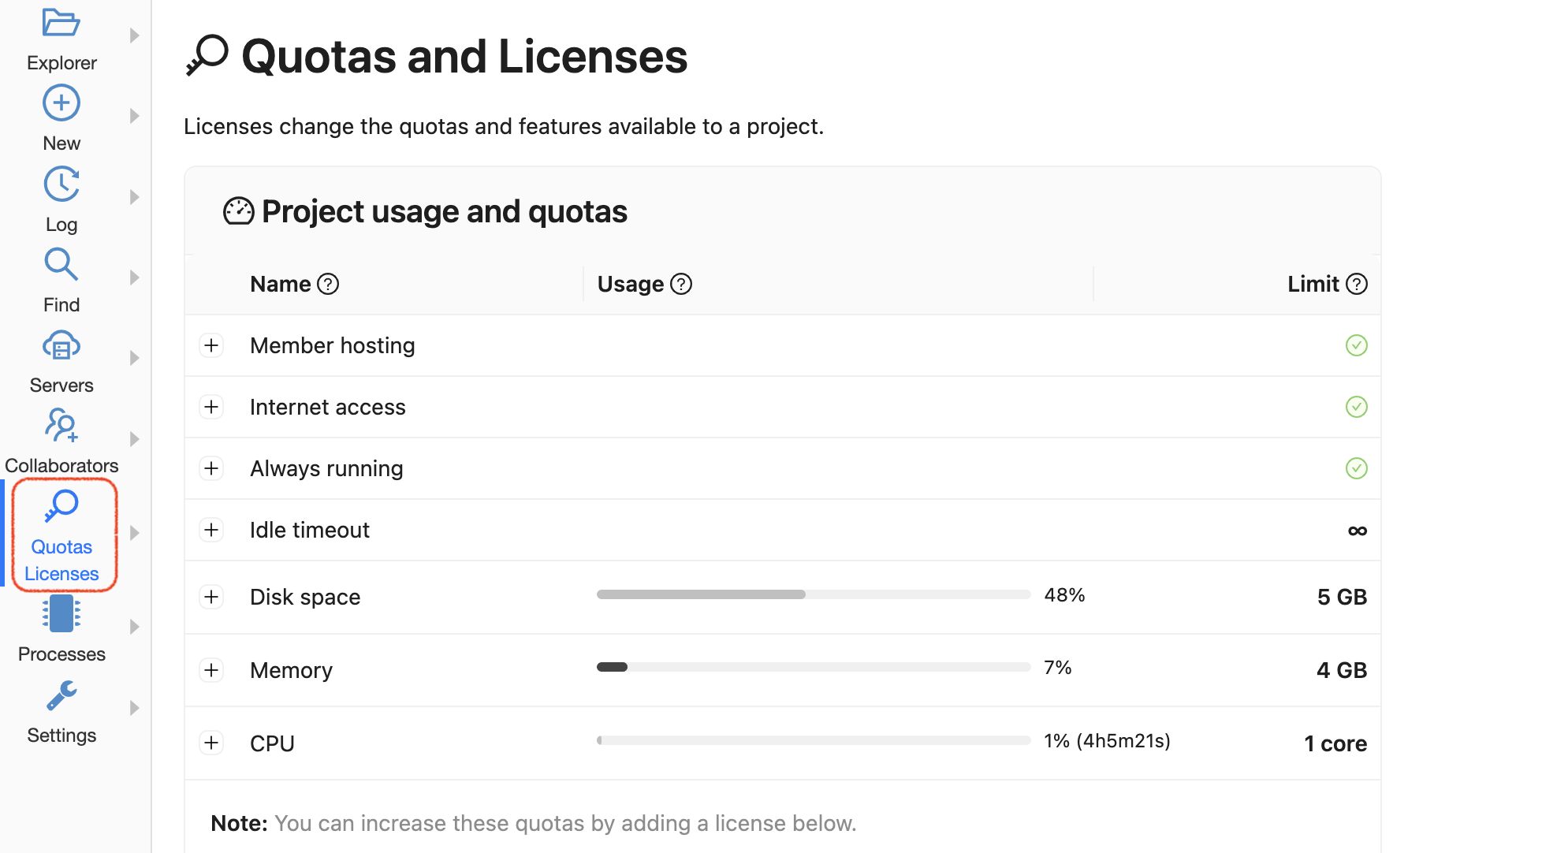
Task: Open the Settings wrench icon
Action: pos(61,695)
